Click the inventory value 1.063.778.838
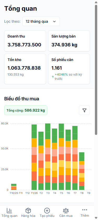The height and width of the screenshot is (220, 98). (24, 68)
